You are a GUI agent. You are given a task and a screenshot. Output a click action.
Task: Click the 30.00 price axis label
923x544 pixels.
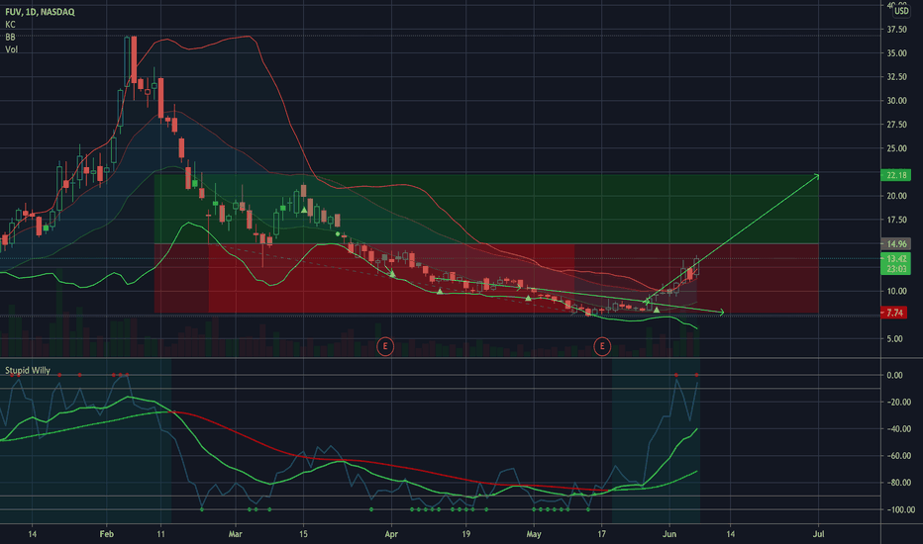896,101
